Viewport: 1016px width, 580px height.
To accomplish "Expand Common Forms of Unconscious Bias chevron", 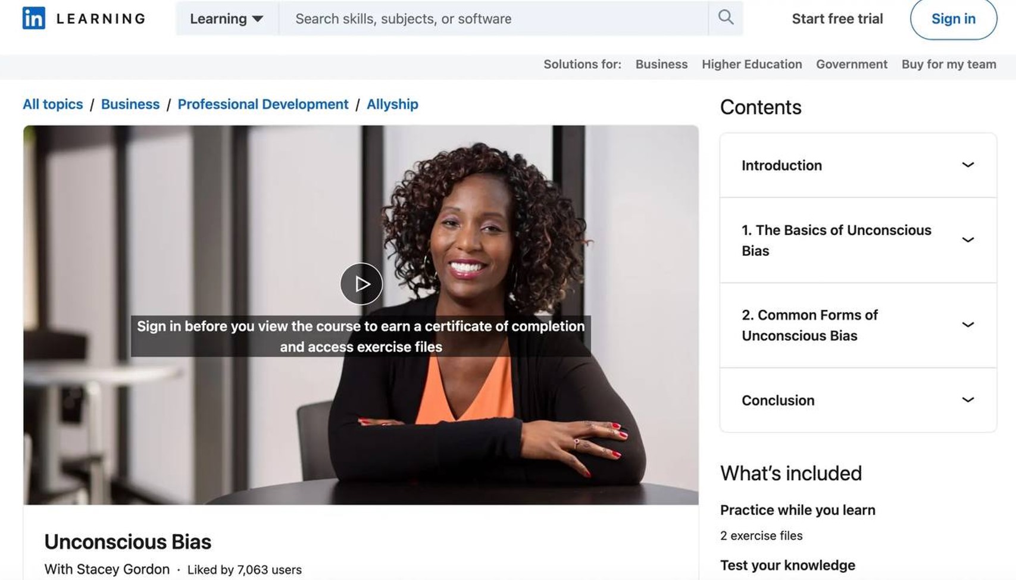I will point(968,325).
